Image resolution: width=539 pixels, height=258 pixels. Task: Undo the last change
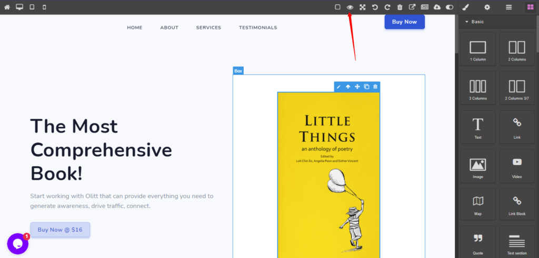(375, 7)
